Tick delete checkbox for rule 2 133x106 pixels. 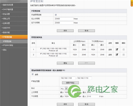(124, 55)
